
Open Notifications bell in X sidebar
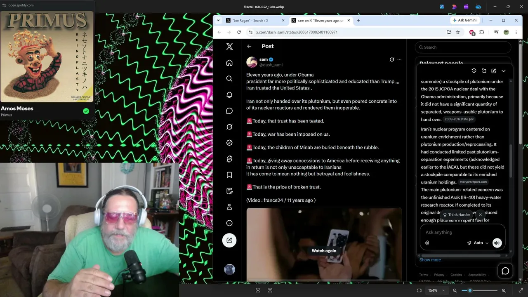click(229, 95)
